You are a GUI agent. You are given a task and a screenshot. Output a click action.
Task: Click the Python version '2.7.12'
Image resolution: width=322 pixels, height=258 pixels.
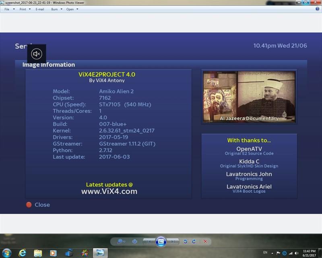click(105, 150)
